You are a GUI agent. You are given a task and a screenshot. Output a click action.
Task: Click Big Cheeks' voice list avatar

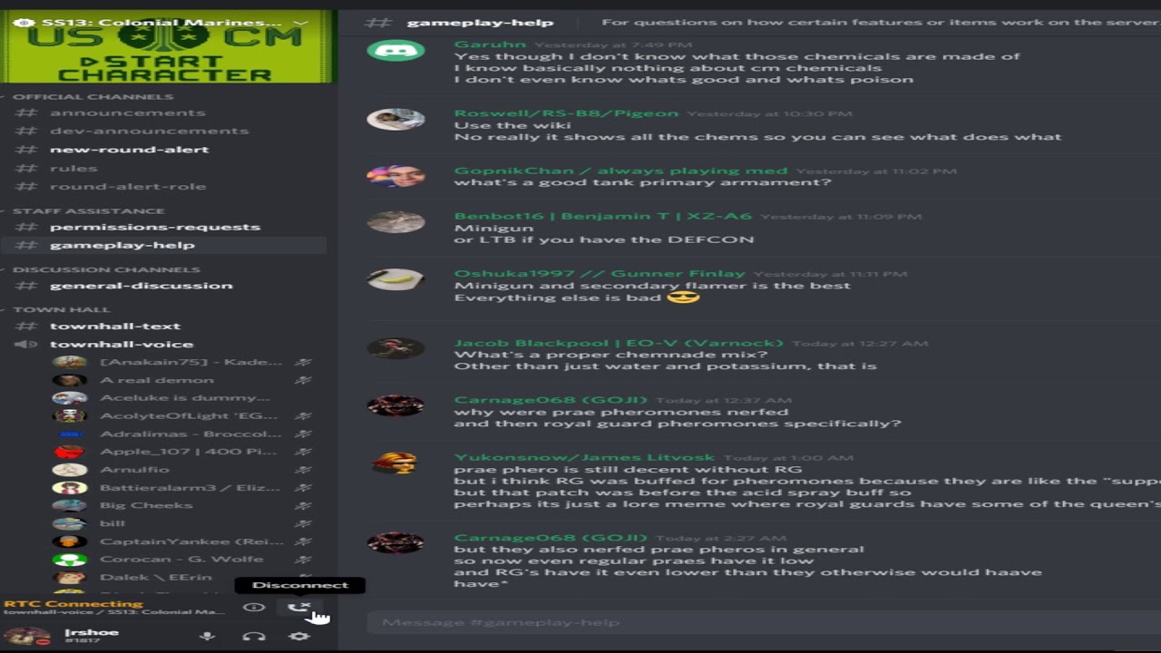tap(70, 505)
